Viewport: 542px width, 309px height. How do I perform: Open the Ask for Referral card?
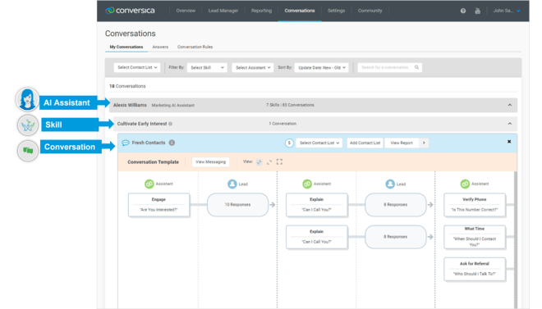(x=475, y=269)
